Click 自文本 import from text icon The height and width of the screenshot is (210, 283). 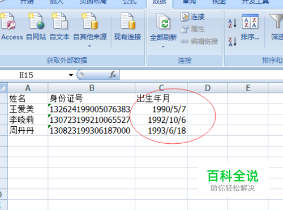tap(59, 21)
